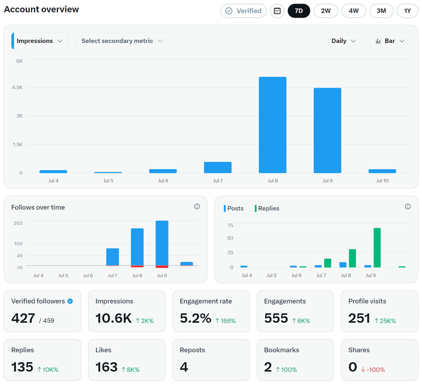Screen dimensions: 422x385
Task: Click the Bookmarks stat card
Action: (x=295, y=360)
